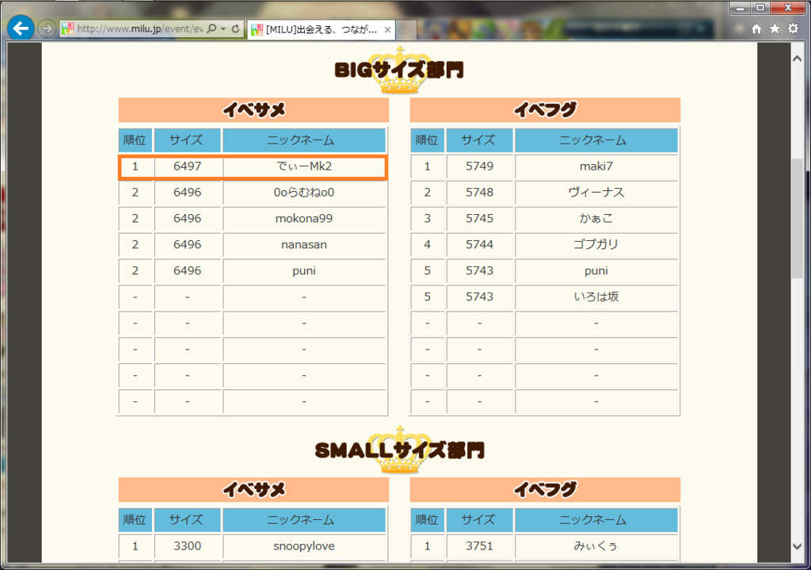Open the new tab button beside MILU tab
Screen dimensions: 811x570
point(406,30)
